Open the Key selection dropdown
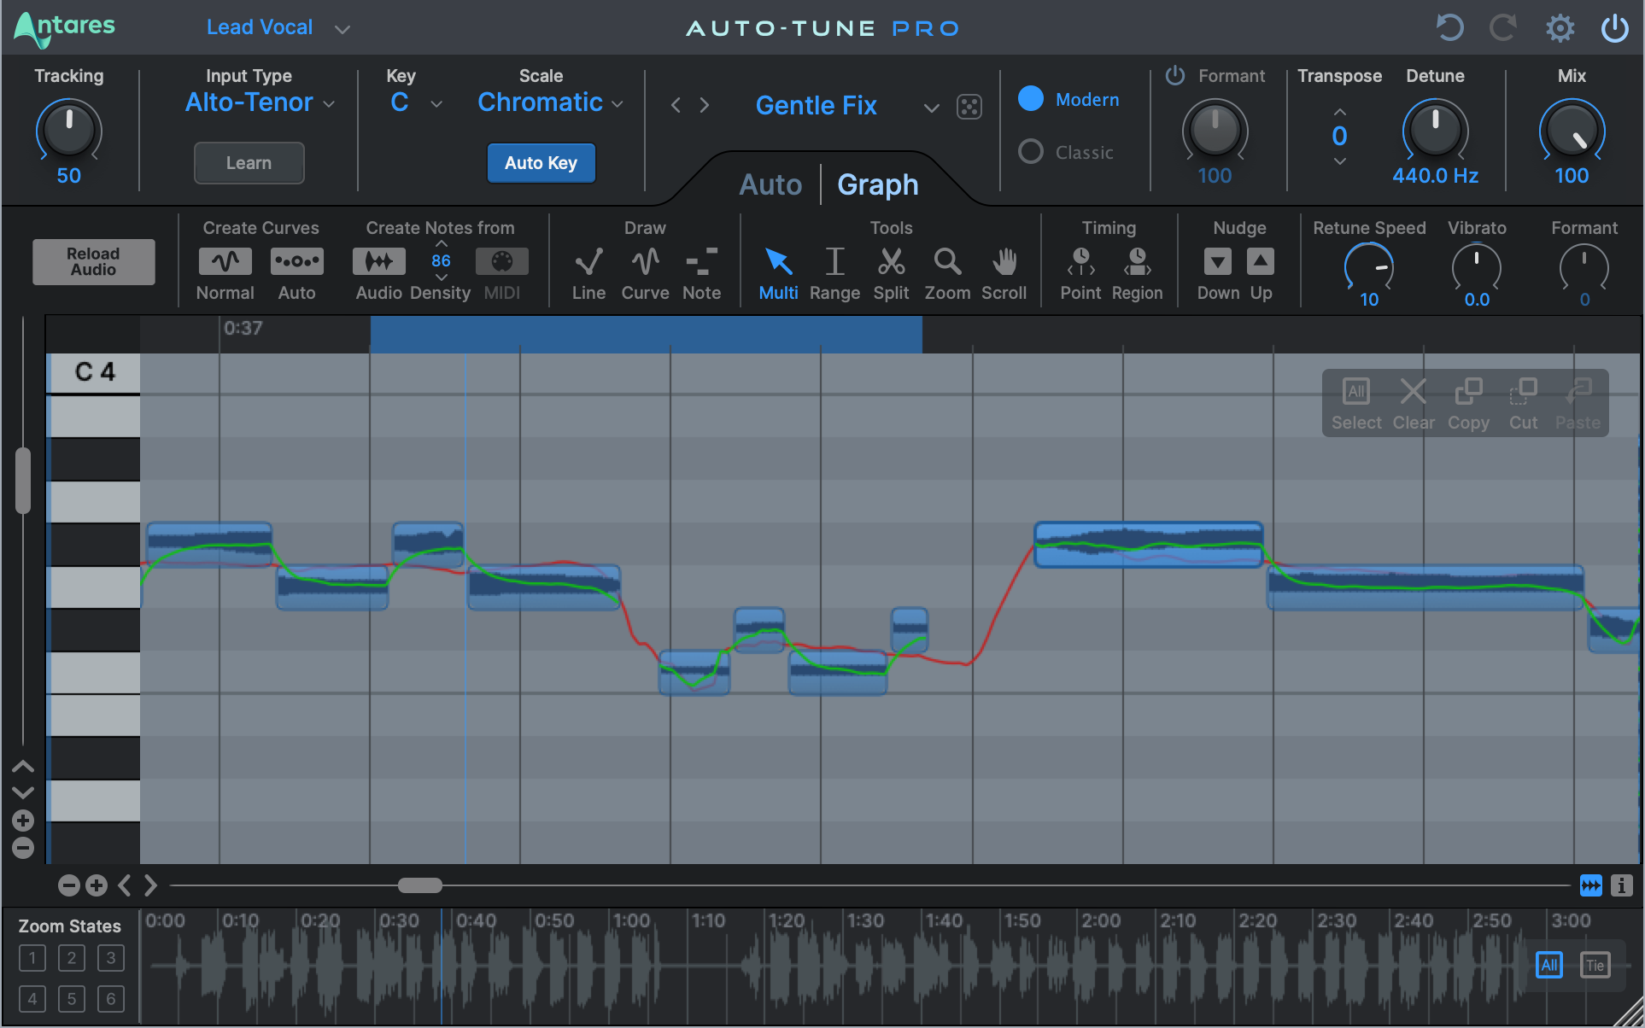The width and height of the screenshot is (1645, 1028). tap(436, 103)
